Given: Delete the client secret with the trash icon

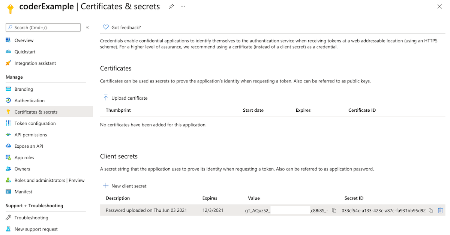Looking at the screenshot, I should click(x=440, y=210).
